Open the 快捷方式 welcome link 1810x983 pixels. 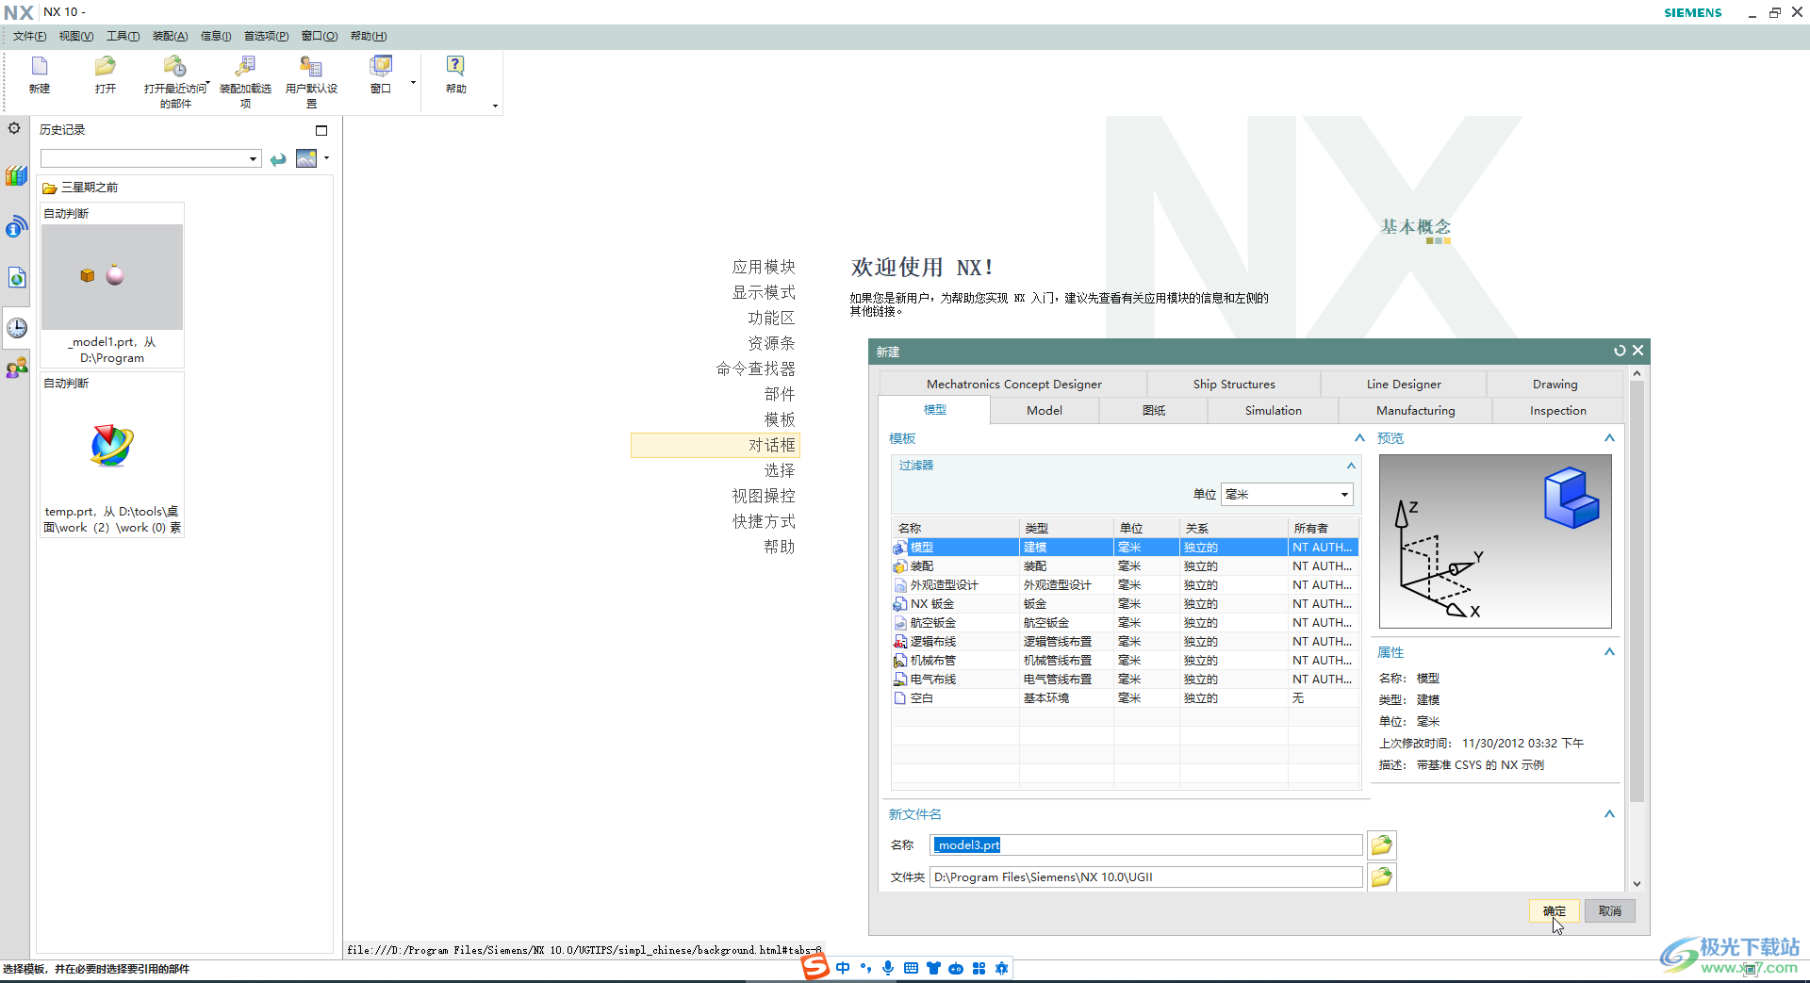[764, 521]
